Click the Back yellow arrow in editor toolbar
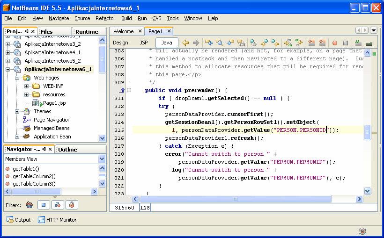384x238 pixels. pos(185,43)
